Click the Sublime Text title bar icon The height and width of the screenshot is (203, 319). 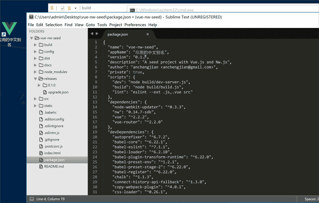pos(31,17)
